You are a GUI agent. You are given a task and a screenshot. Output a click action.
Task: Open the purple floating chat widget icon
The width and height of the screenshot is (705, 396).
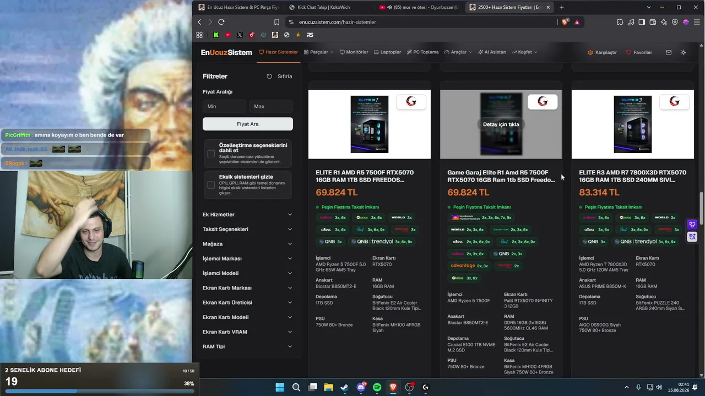click(692, 224)
